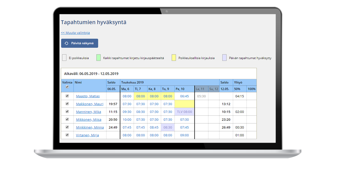Image resolution: width=337 pixels, height=176 pixels.
Task: Click the Pe, 10 day column header
Action: [x=184, y=89]
